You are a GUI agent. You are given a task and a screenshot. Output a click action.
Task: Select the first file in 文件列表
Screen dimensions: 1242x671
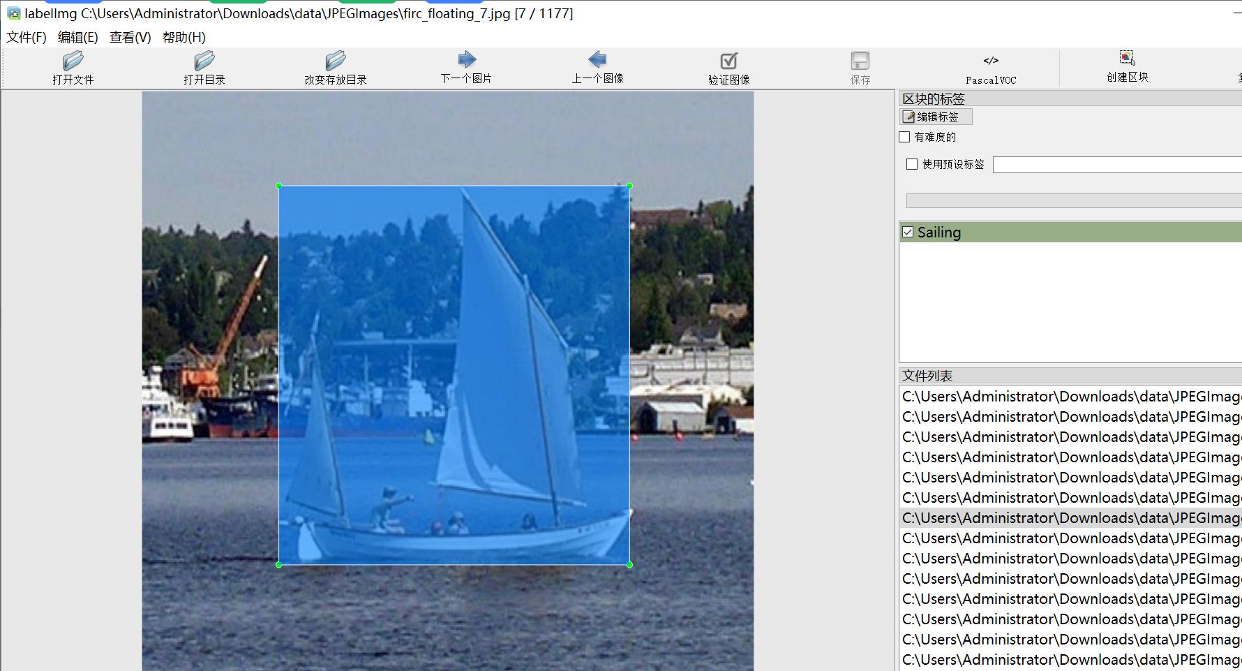click(1071, 397)
